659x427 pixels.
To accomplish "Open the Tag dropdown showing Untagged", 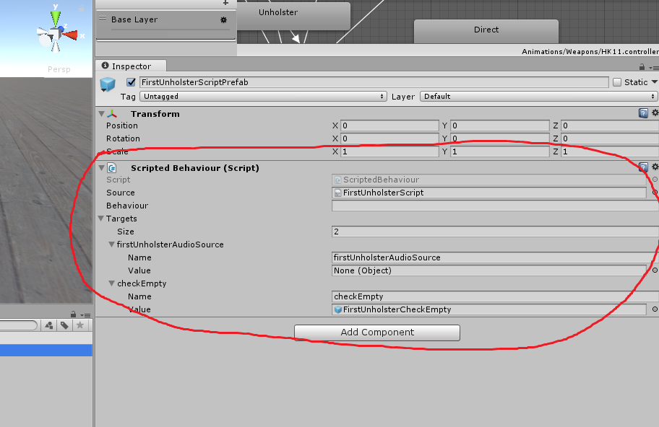I will click(263, 96).
